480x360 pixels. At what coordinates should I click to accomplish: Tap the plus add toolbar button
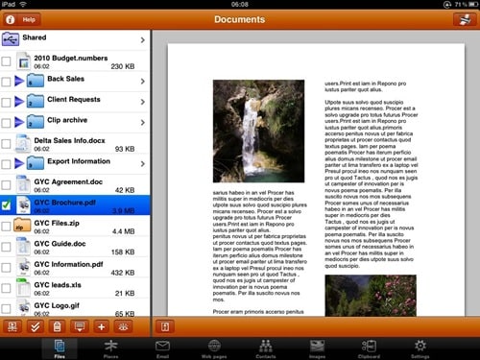(102, 326)
